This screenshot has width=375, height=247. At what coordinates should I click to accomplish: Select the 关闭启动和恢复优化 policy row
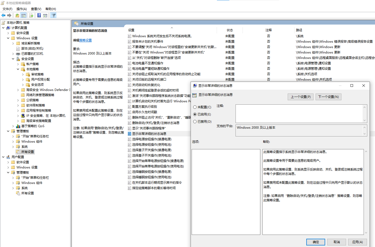(146, 85)
